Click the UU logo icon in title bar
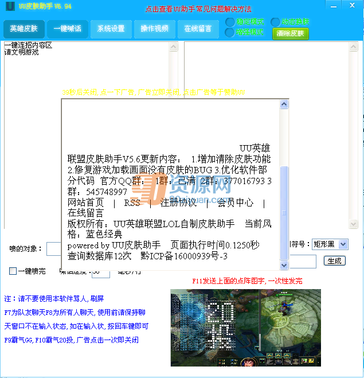Screen dimensions: 364x378 coord(10,6)
